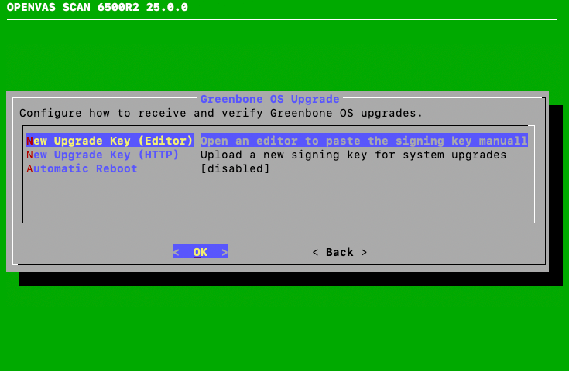The image size is (569, 371).
Task: Click the OPENVAS SCAN 6500R2 header text
Action: (97, 8)
